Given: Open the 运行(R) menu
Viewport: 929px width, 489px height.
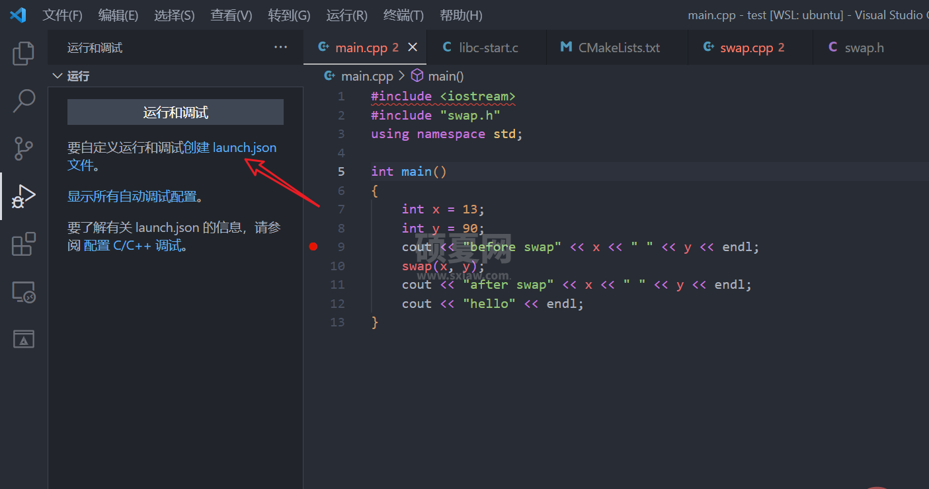Looking at the screenshot, I should (x=347, y=15).
